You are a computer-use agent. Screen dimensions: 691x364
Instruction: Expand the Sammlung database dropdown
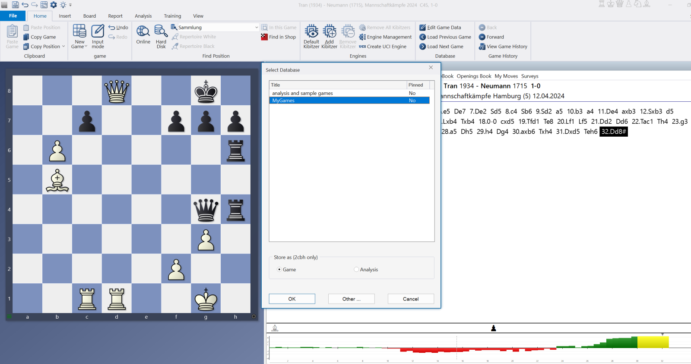[x=257, y=28]
